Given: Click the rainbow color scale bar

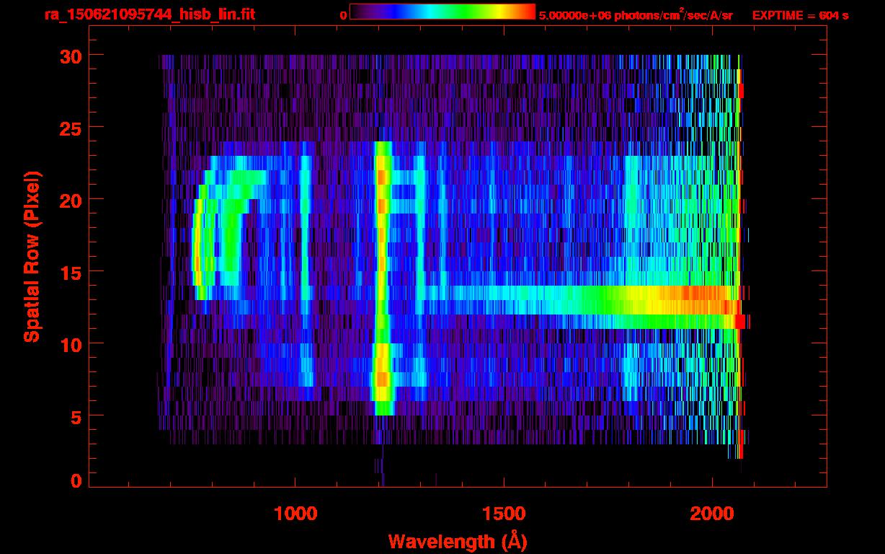Looking at the screenshot, I should [442, 12].
